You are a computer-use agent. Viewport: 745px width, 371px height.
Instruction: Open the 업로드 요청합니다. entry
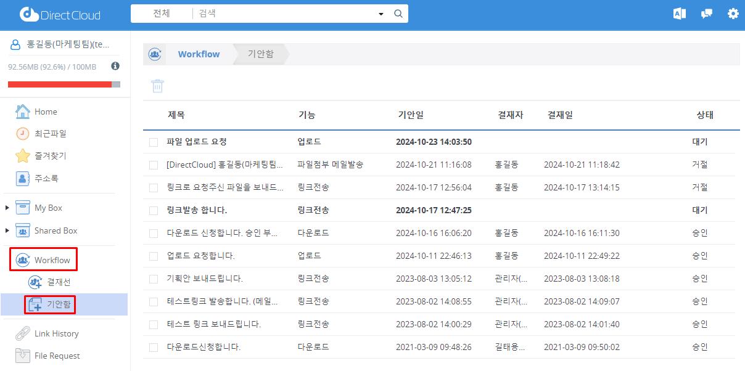coord(200,256)
